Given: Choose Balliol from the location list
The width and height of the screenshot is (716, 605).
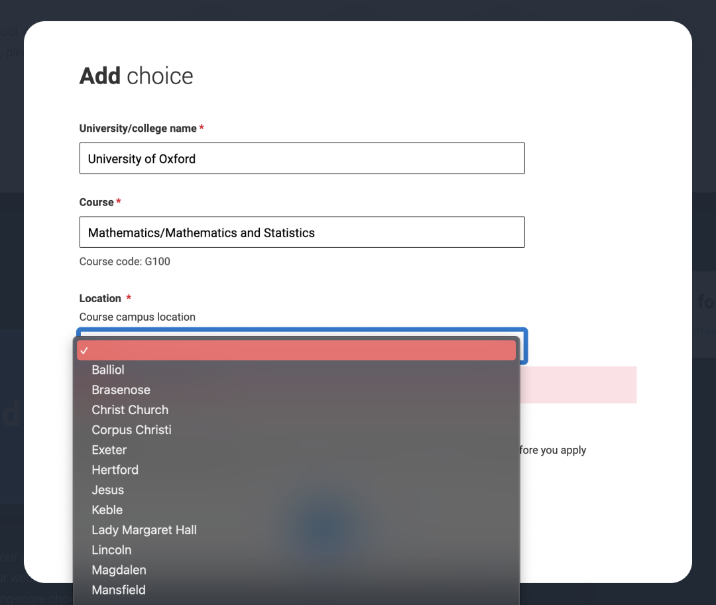Looking at the screenshot, I should (x=296, y=370).
